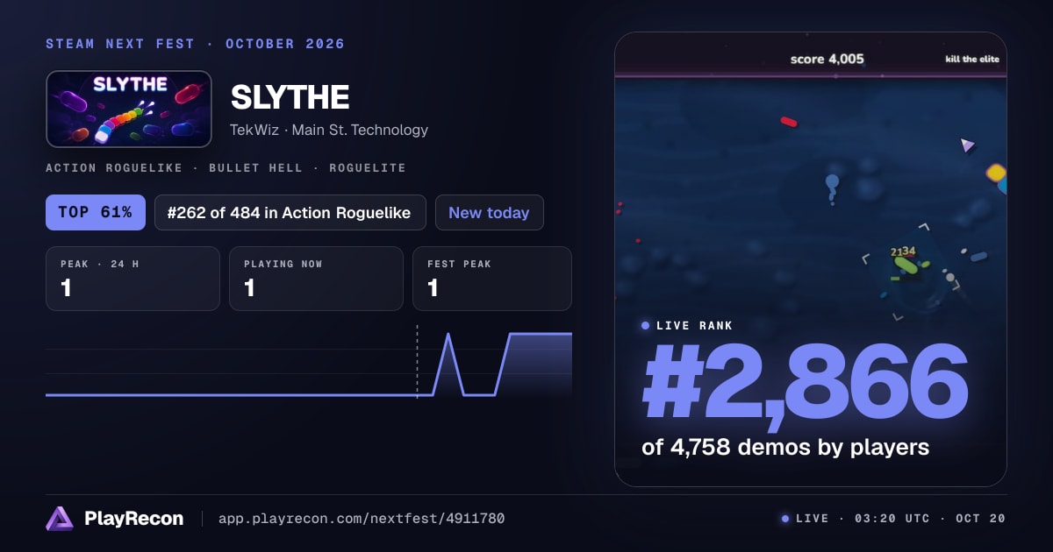The image size is (1053, 552).
Task: Open the app.playrecon.com/nextfest/4911780 link
Action: pyautogui.click(x=361, y=519)
